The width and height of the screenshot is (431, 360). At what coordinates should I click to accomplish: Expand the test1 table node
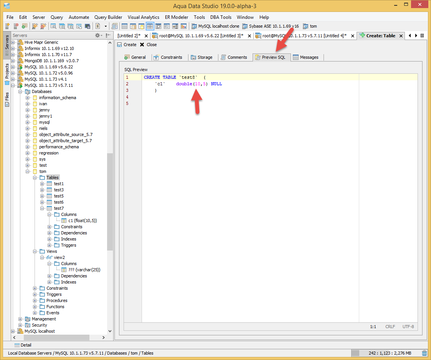click(x=42, y=184)
